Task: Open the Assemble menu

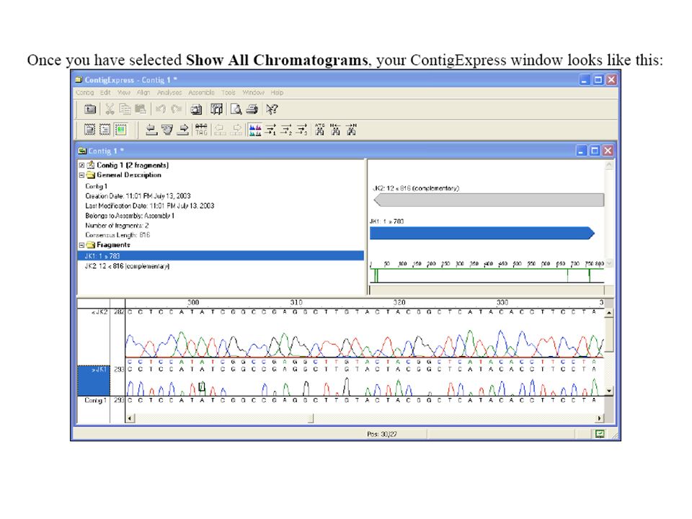Action: 201,93
